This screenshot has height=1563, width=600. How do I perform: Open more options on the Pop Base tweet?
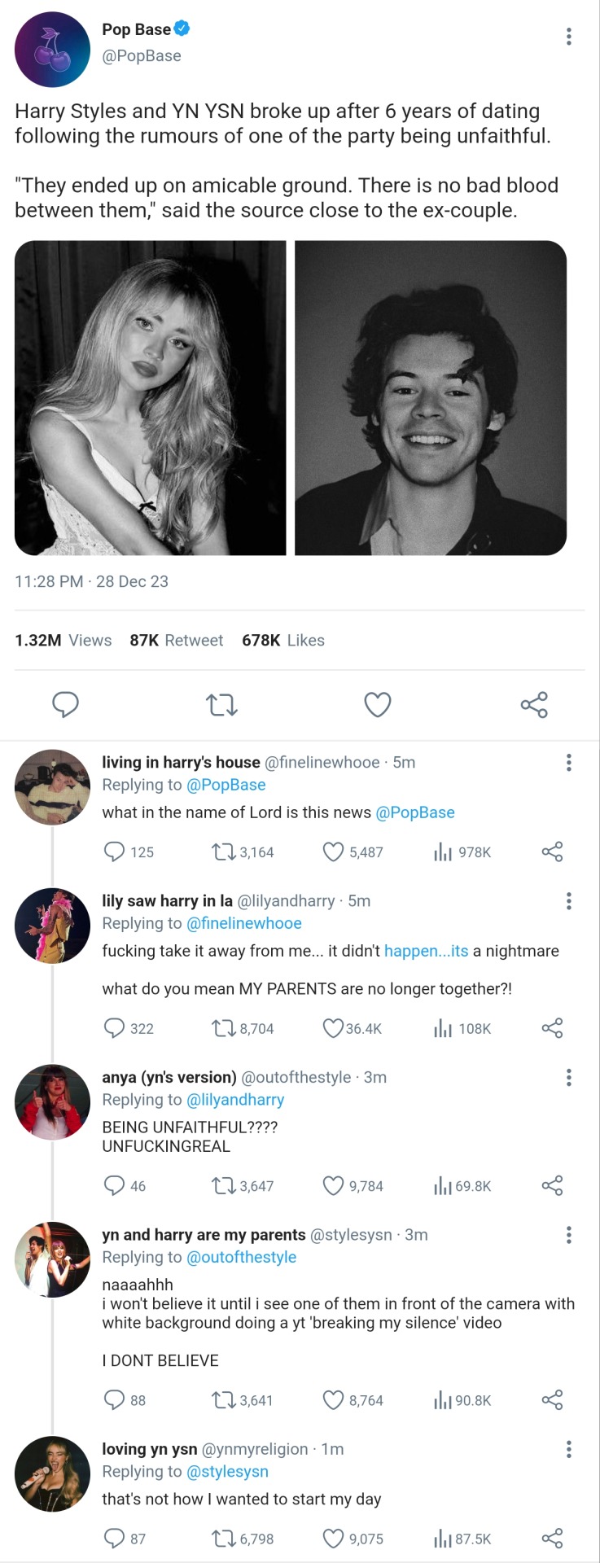pos(568,37)
